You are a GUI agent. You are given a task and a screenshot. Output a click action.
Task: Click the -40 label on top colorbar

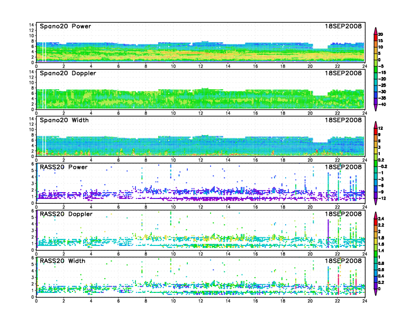[382, 104]
